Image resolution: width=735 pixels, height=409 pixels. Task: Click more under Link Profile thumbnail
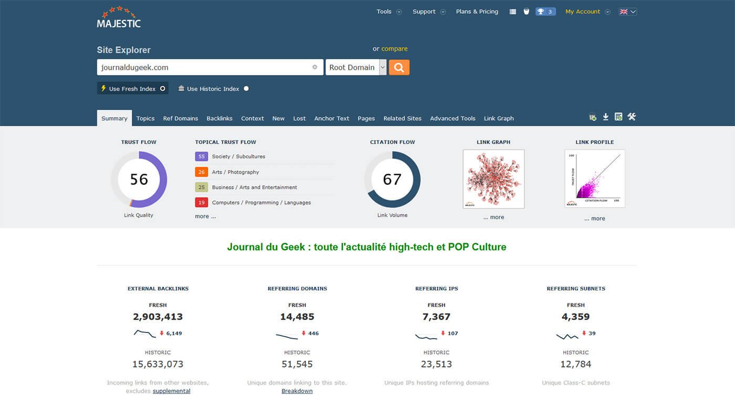tap(594, 218)
